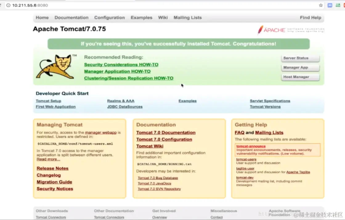
Task: Open Tomcat Connectors under Other Downloads
Action: coord(51,217)
